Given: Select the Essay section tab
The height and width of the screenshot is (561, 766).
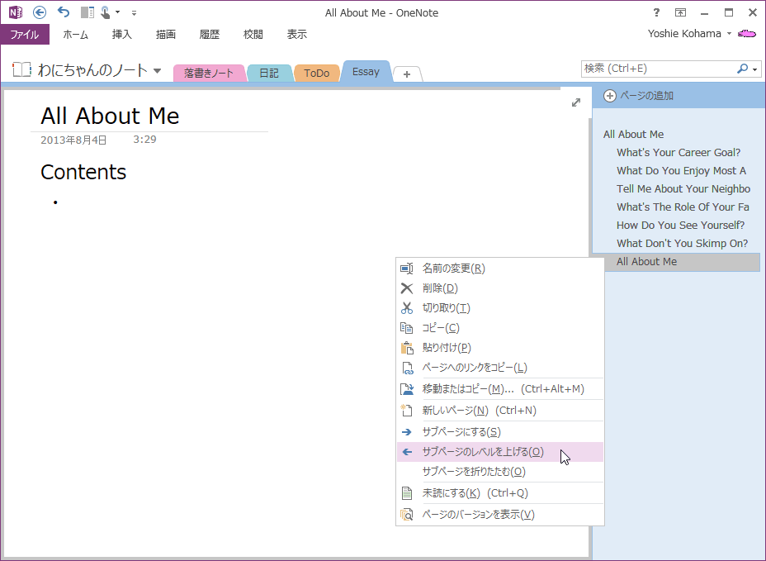Looking at the screenshot, I should point(366,71).
